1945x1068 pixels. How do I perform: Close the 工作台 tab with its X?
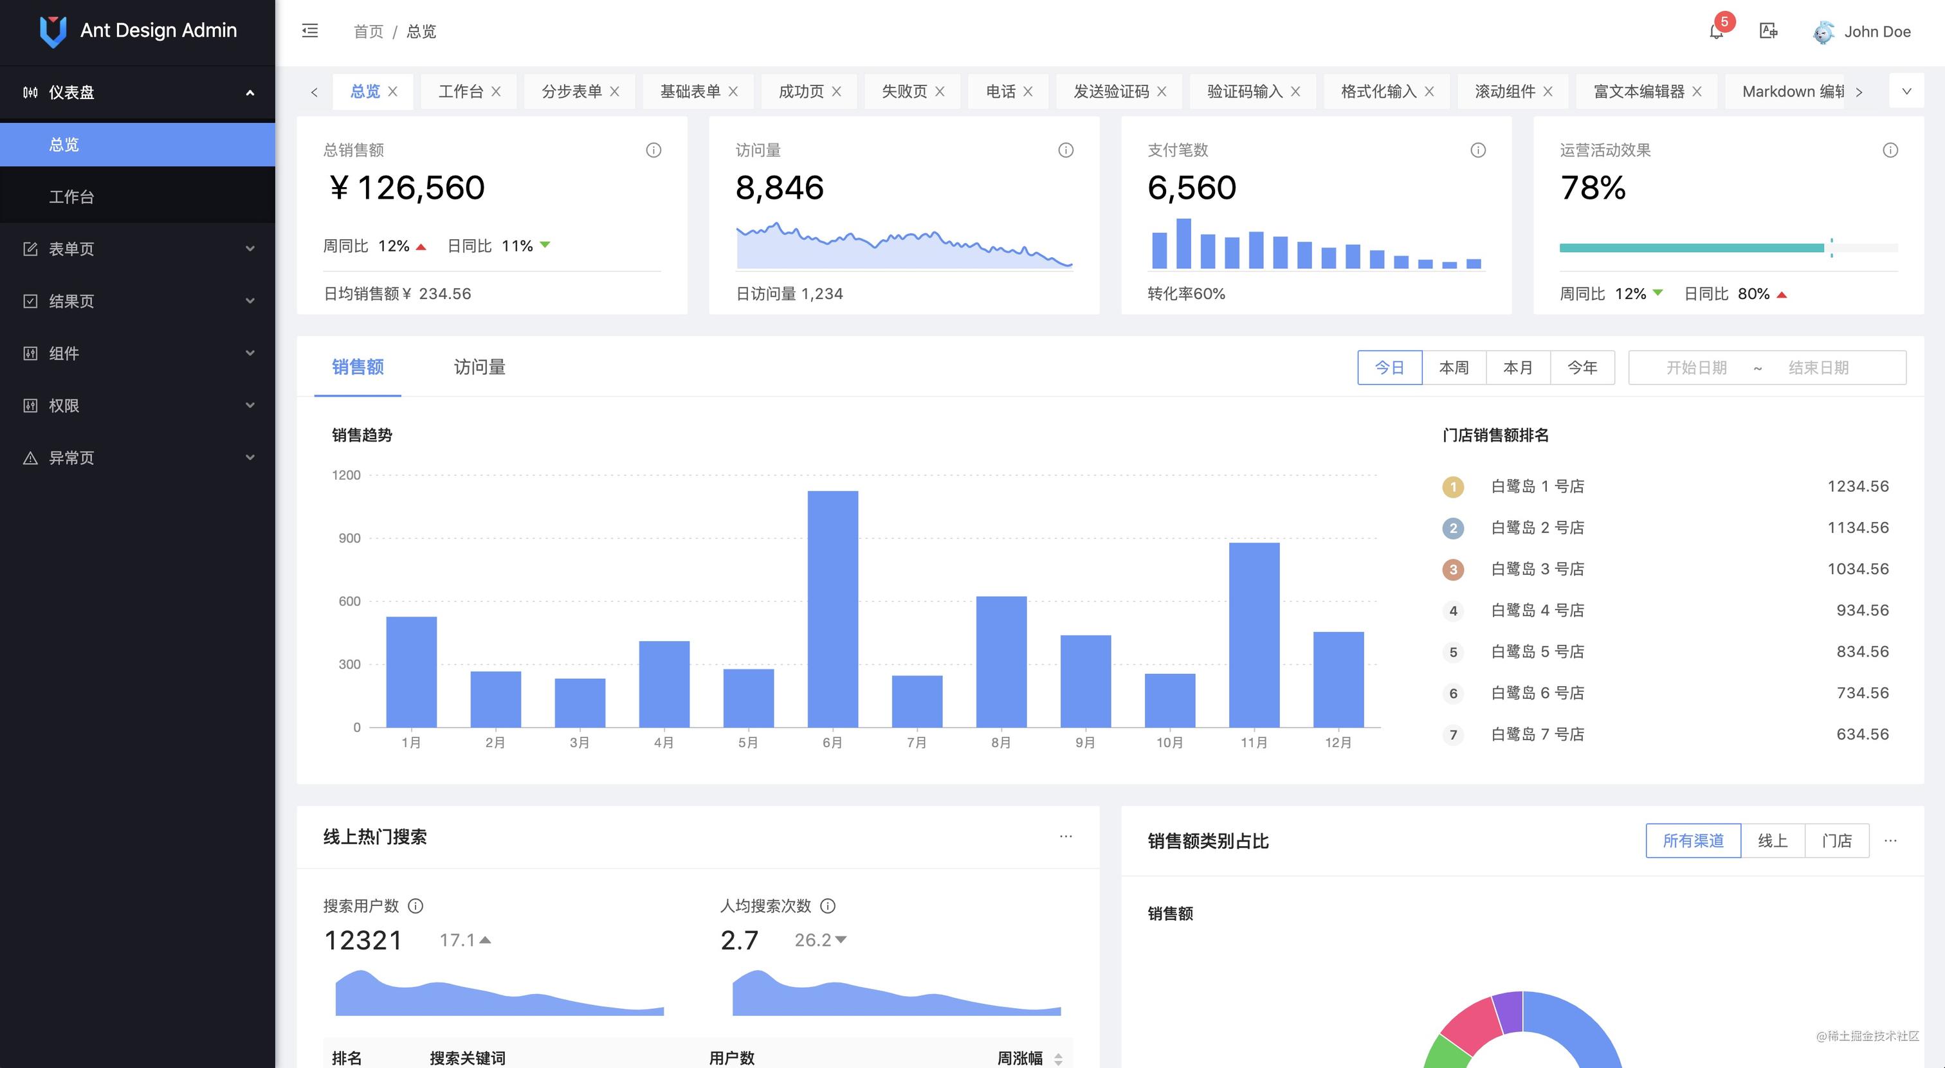pos(496,91)
